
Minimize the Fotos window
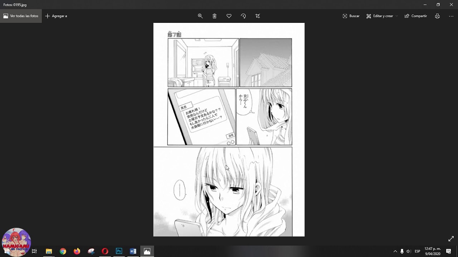(x=425, y=5)
